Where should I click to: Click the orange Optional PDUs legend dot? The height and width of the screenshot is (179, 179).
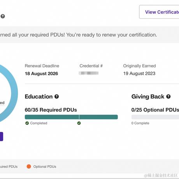(x=29, y=167)
